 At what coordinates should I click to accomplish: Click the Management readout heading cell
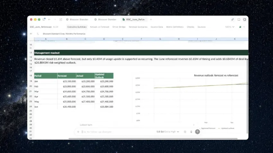[x=141, y=53]
